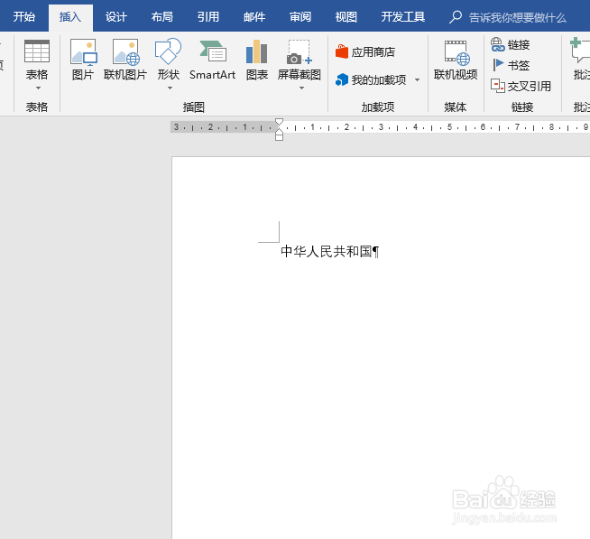Expand the 形状 dropdown arrow

click(x=170, y=88)
